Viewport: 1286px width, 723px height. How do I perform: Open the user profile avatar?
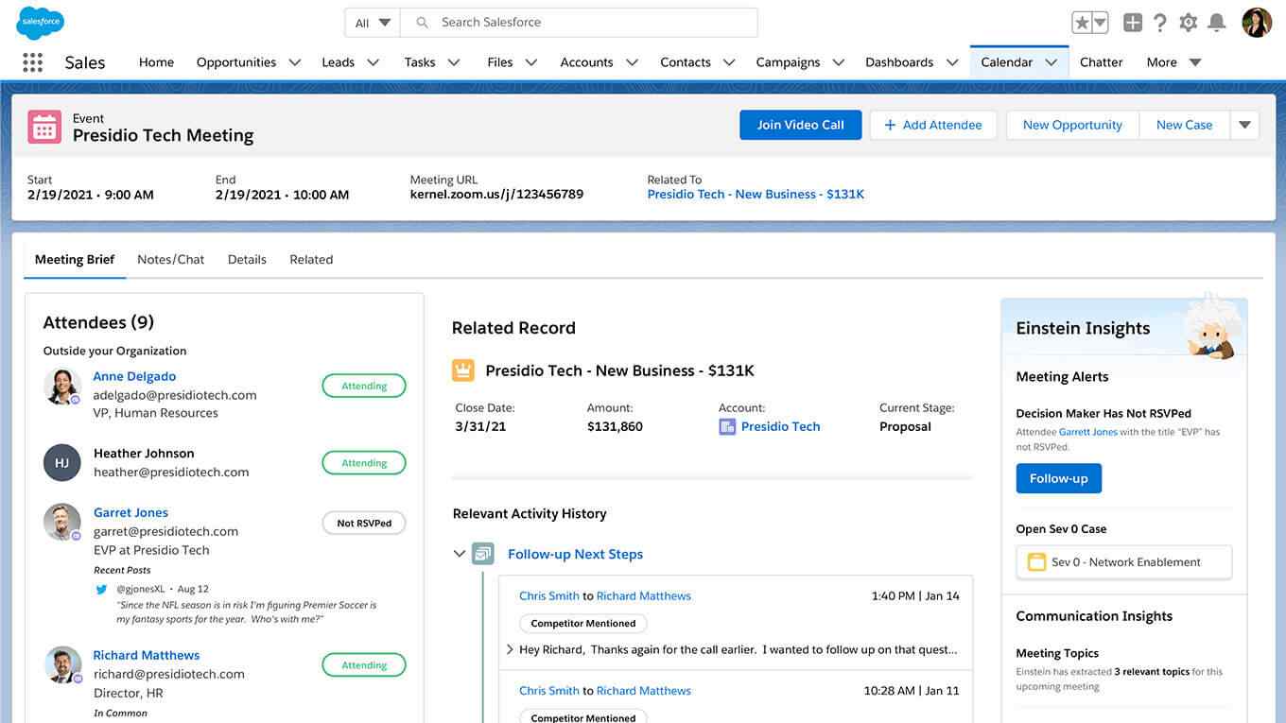pyautogui.click(x=1257, y=23)
